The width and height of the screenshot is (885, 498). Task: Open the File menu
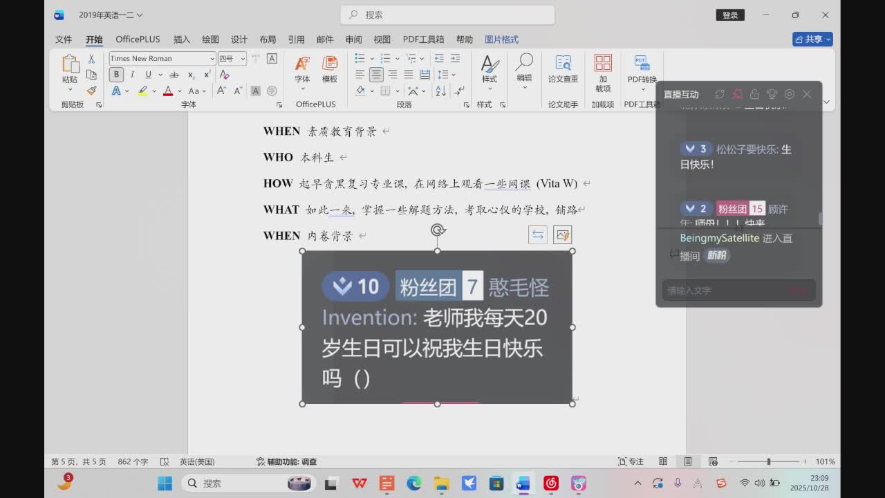pyautogui.click(x=64, y=39)
